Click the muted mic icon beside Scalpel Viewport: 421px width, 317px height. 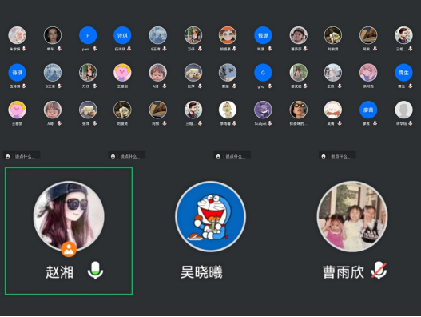pyautogui.click(x=269, y=123)
